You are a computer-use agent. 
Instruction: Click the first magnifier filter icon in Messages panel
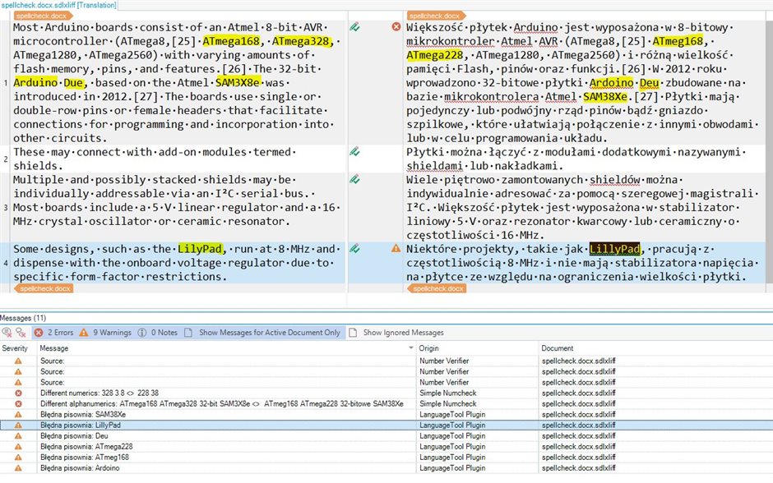point(9,333)
